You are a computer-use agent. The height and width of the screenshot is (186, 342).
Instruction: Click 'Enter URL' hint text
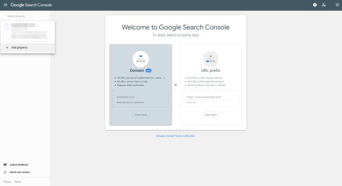[192, 102]
